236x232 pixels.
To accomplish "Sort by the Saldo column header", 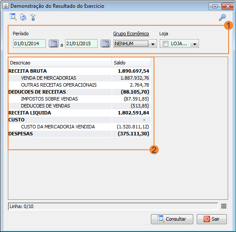I will [131, 63].
